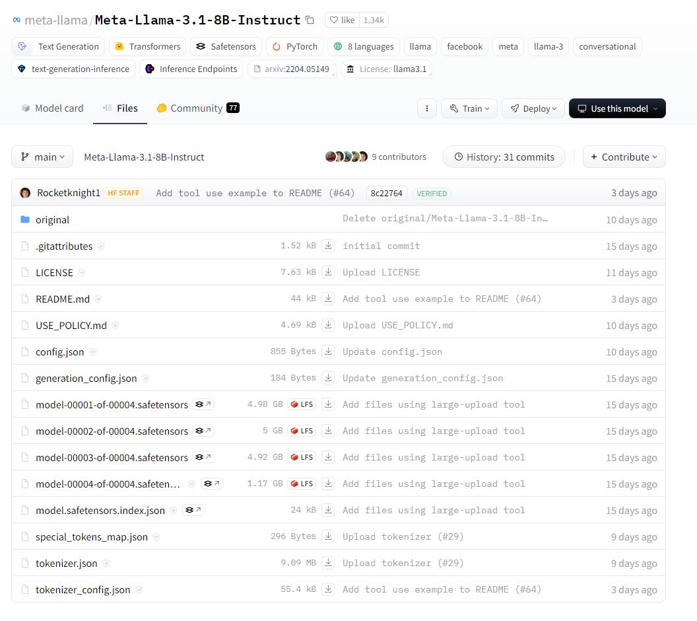Click the License: llama3.1 tag
Viewport: 697px width, 621px height.
387,69
